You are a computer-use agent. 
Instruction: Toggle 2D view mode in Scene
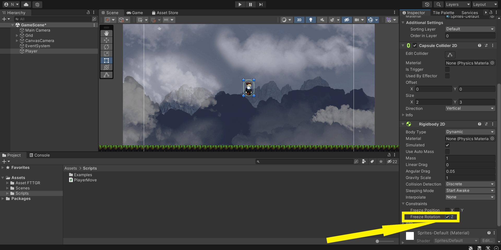(x=299, y=20)
